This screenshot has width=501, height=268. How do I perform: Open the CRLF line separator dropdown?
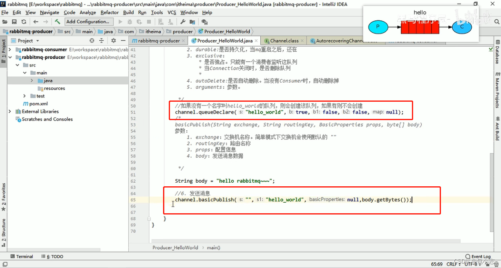(x=454, y=264)
